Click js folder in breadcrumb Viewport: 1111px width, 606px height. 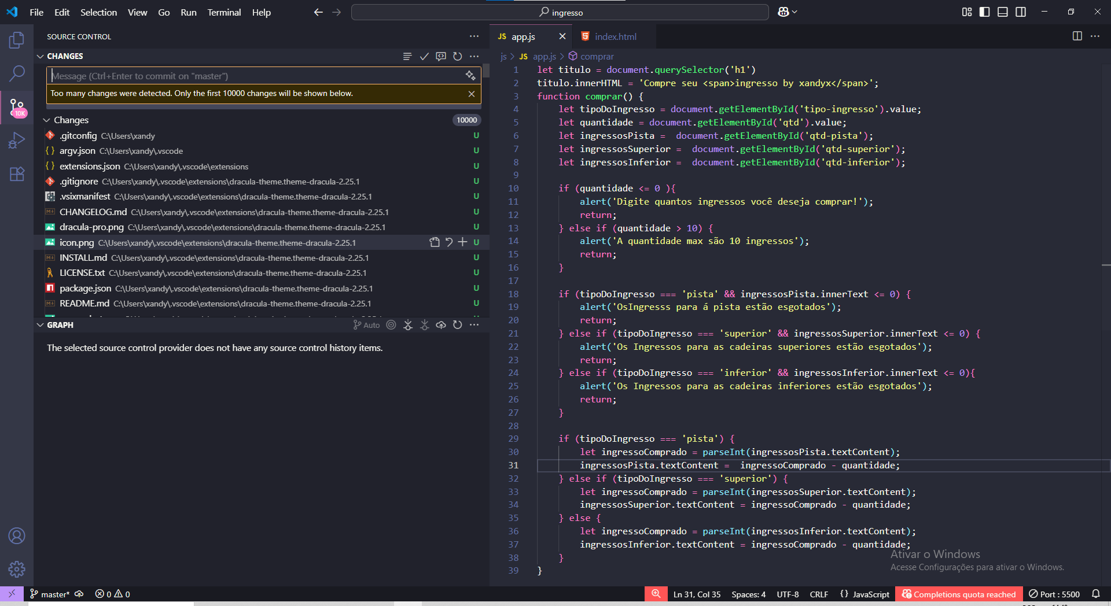tap(503, 56)
